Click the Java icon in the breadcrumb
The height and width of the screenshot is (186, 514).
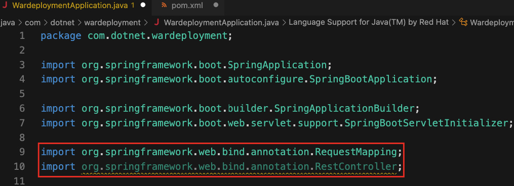(156, 23)
